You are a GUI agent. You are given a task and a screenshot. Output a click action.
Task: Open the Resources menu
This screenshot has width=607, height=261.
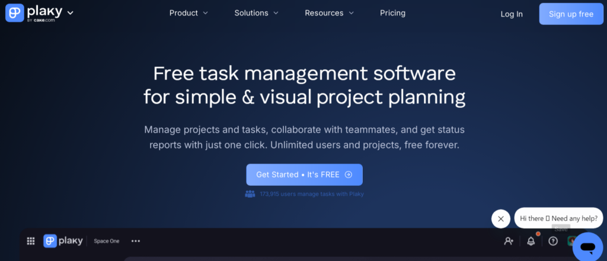330,13
